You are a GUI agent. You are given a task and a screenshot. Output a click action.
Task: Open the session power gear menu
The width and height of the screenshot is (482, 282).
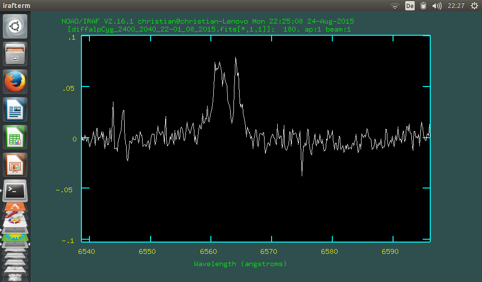click(474, 6)
